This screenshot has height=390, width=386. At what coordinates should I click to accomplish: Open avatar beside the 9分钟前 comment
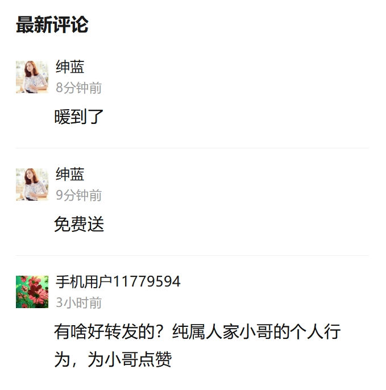tap(32, 184)
